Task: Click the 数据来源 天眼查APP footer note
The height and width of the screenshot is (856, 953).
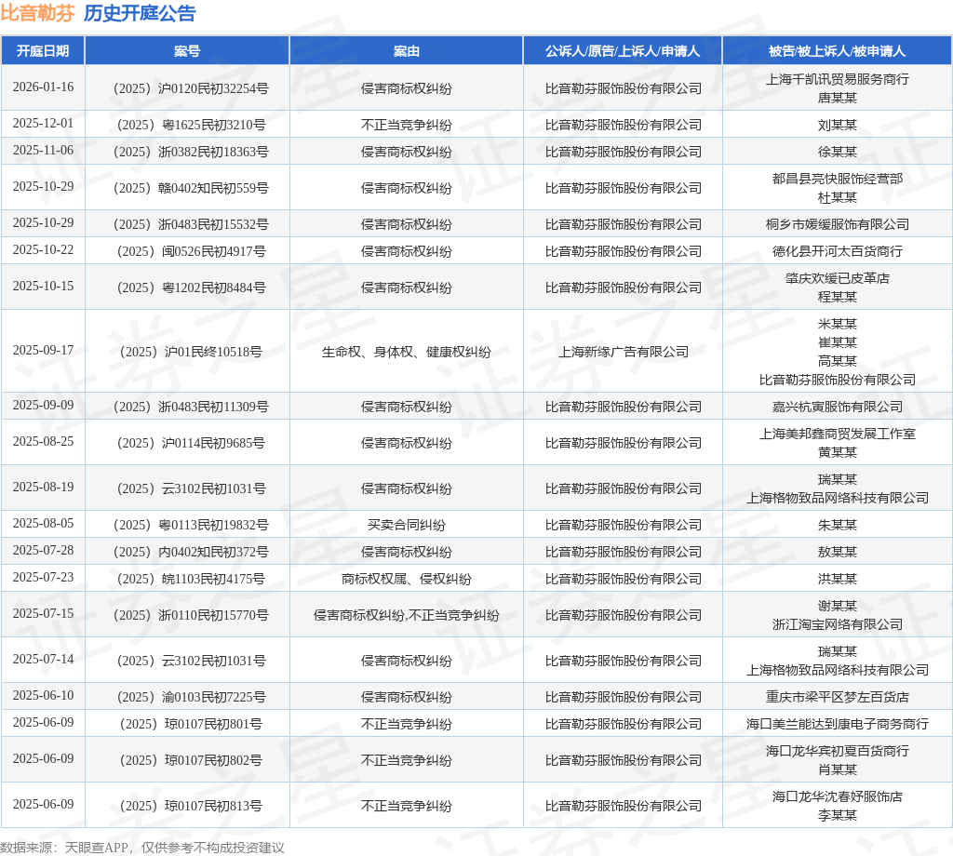Action: pos(142,848)
